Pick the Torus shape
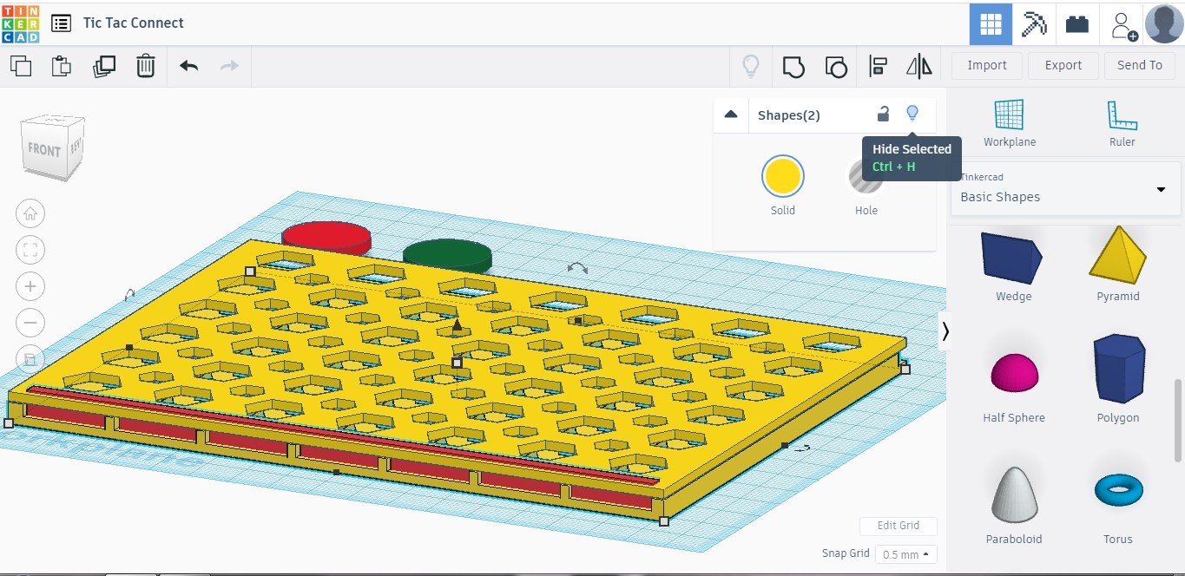The width and height of the screenshot is (1185, 576). (x=1118, y=490)
